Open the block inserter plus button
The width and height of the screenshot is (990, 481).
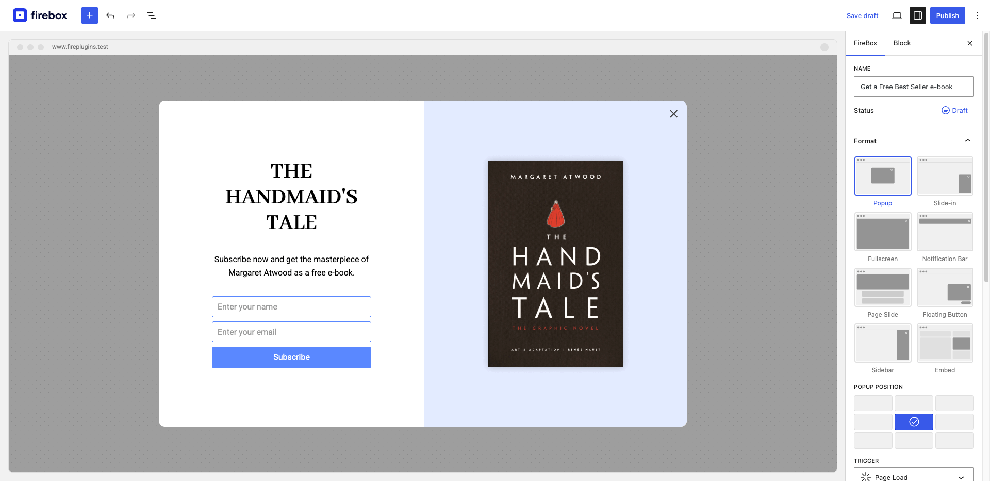[x=90, y=15]
